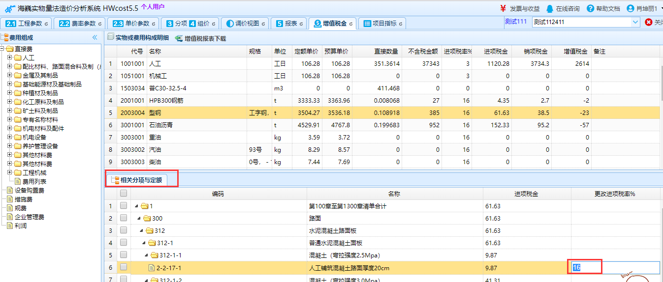Check the checkbox for row 312-1

(124, 243)
